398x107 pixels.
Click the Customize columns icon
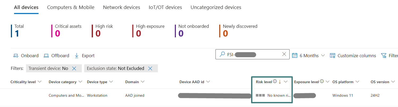[x=332, y=56]
